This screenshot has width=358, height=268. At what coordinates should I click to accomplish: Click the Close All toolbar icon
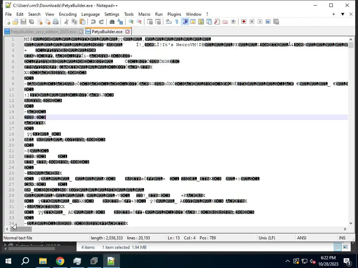pyautogui.click(x=48, y=22)
